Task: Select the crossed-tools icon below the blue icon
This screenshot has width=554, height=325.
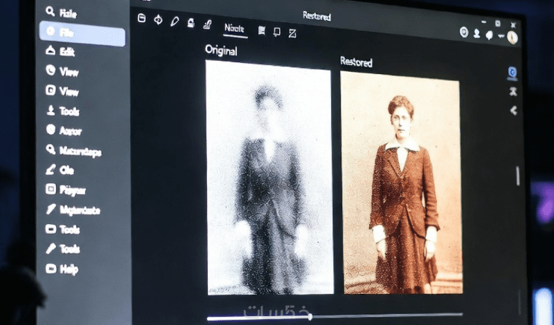Action: 512,92
